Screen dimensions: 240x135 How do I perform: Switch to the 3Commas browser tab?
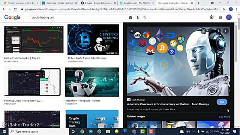(x=59, y=3)
